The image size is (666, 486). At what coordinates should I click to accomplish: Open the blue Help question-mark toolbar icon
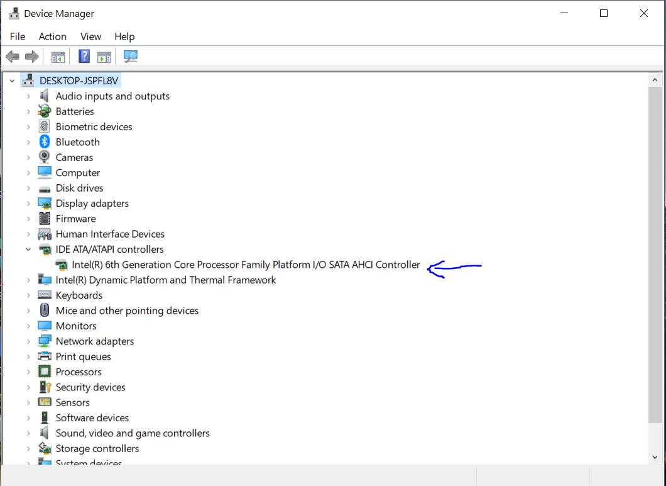pyautogui.click(x=84, y=56)
